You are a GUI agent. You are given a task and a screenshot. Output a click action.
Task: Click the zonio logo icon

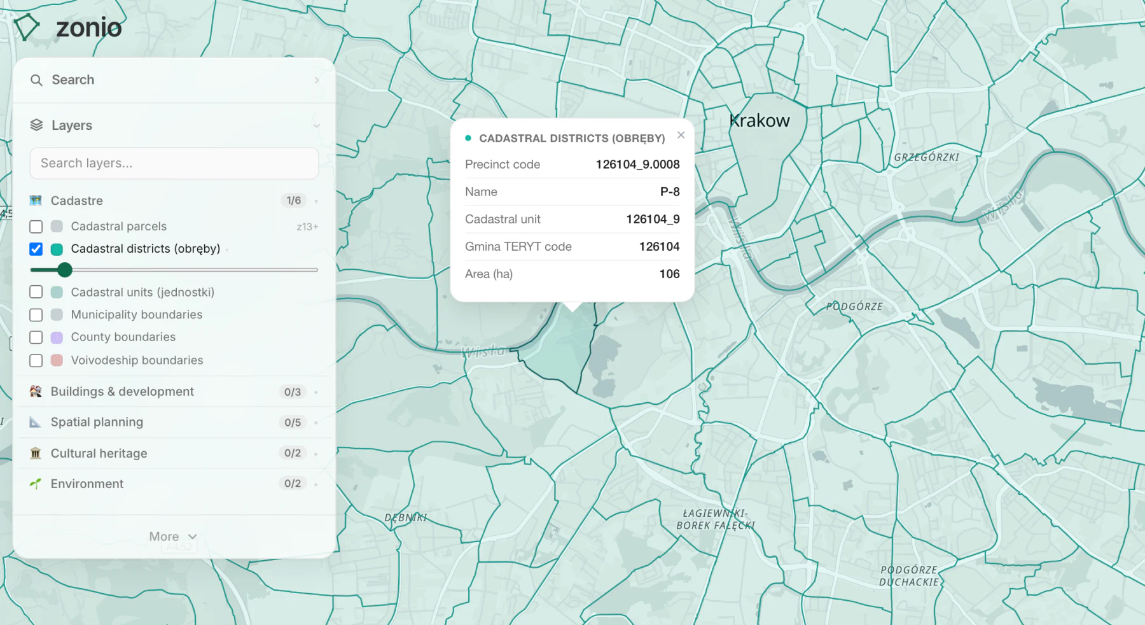[x=27, y=27]
